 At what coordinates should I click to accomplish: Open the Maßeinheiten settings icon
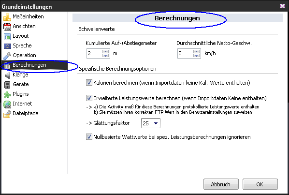(x=7, y=17)
